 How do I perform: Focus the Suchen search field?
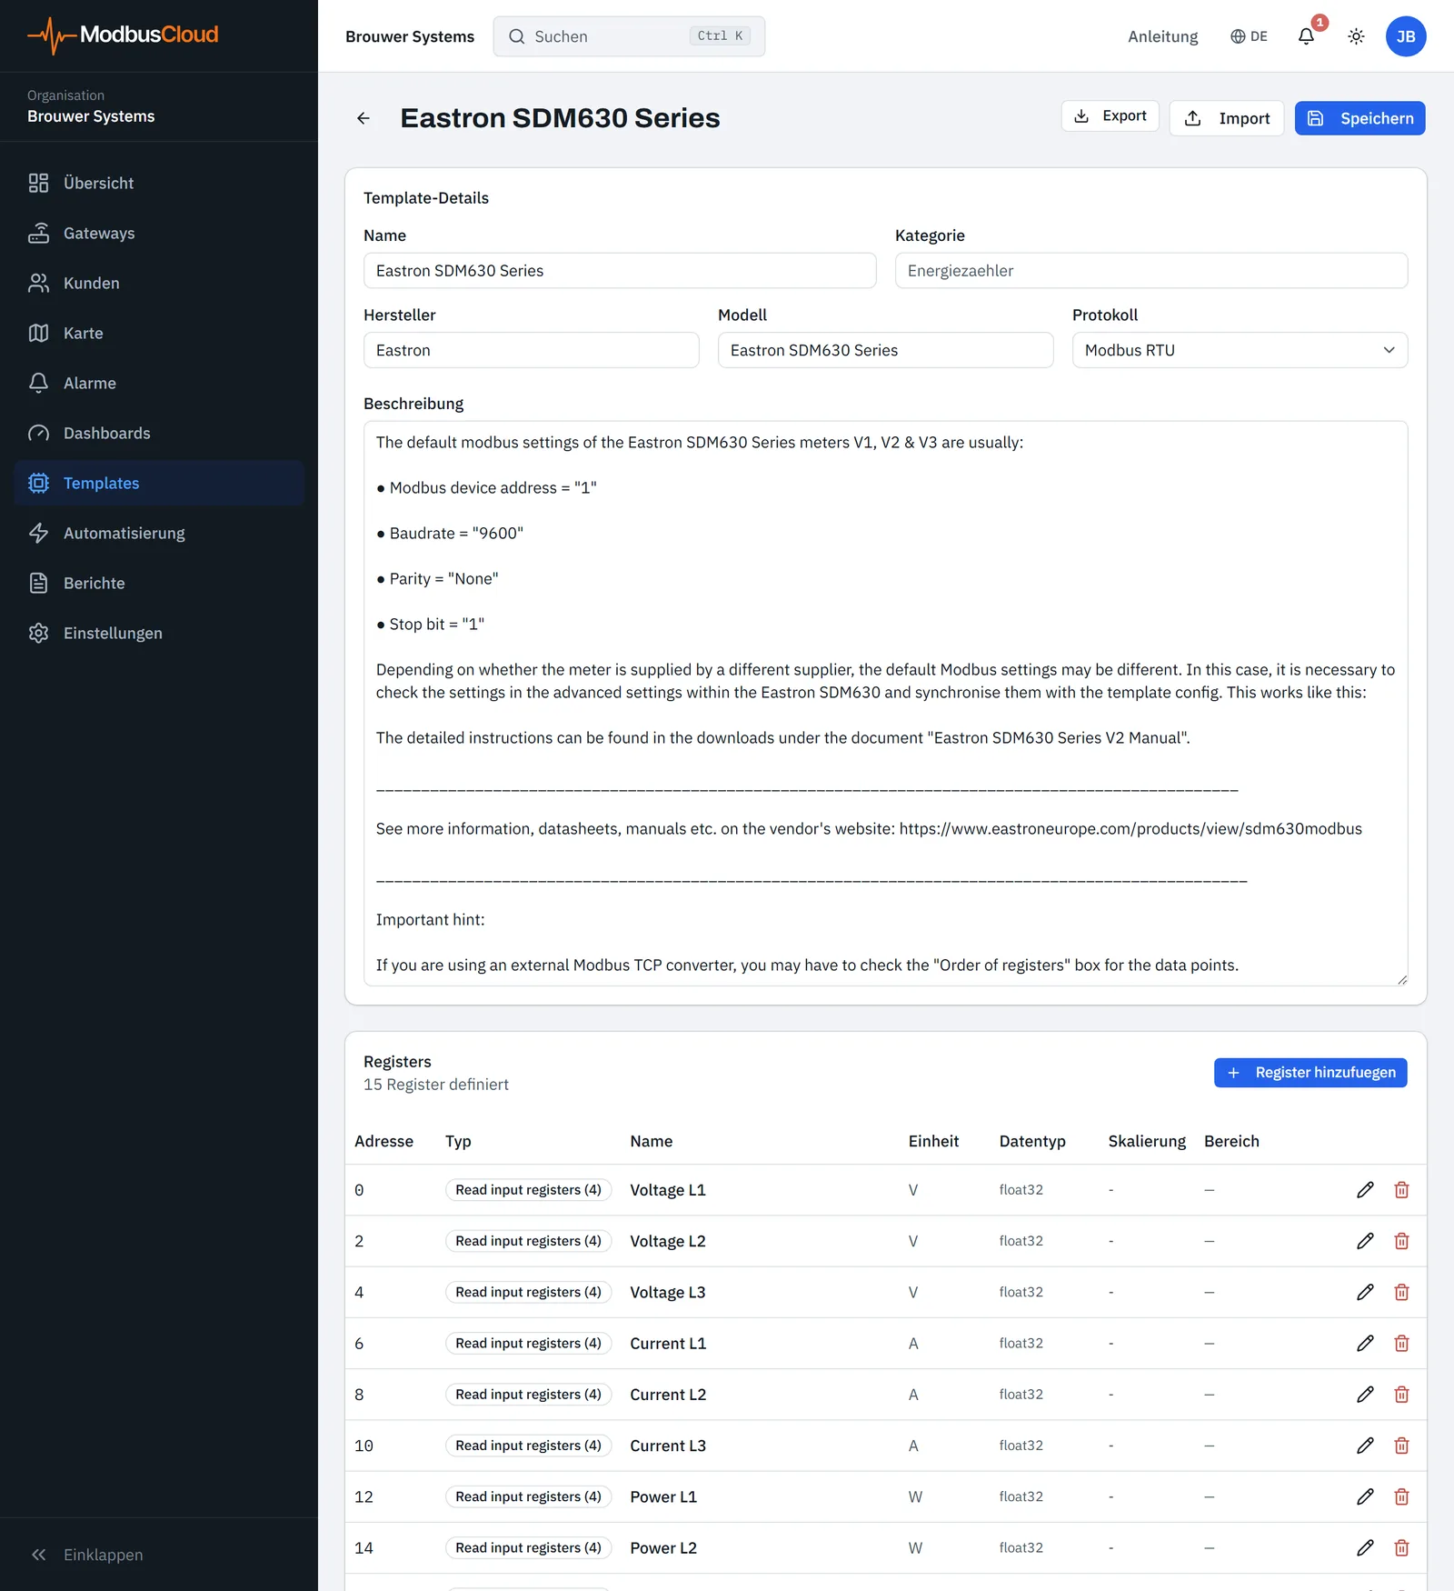click(629, 36)
